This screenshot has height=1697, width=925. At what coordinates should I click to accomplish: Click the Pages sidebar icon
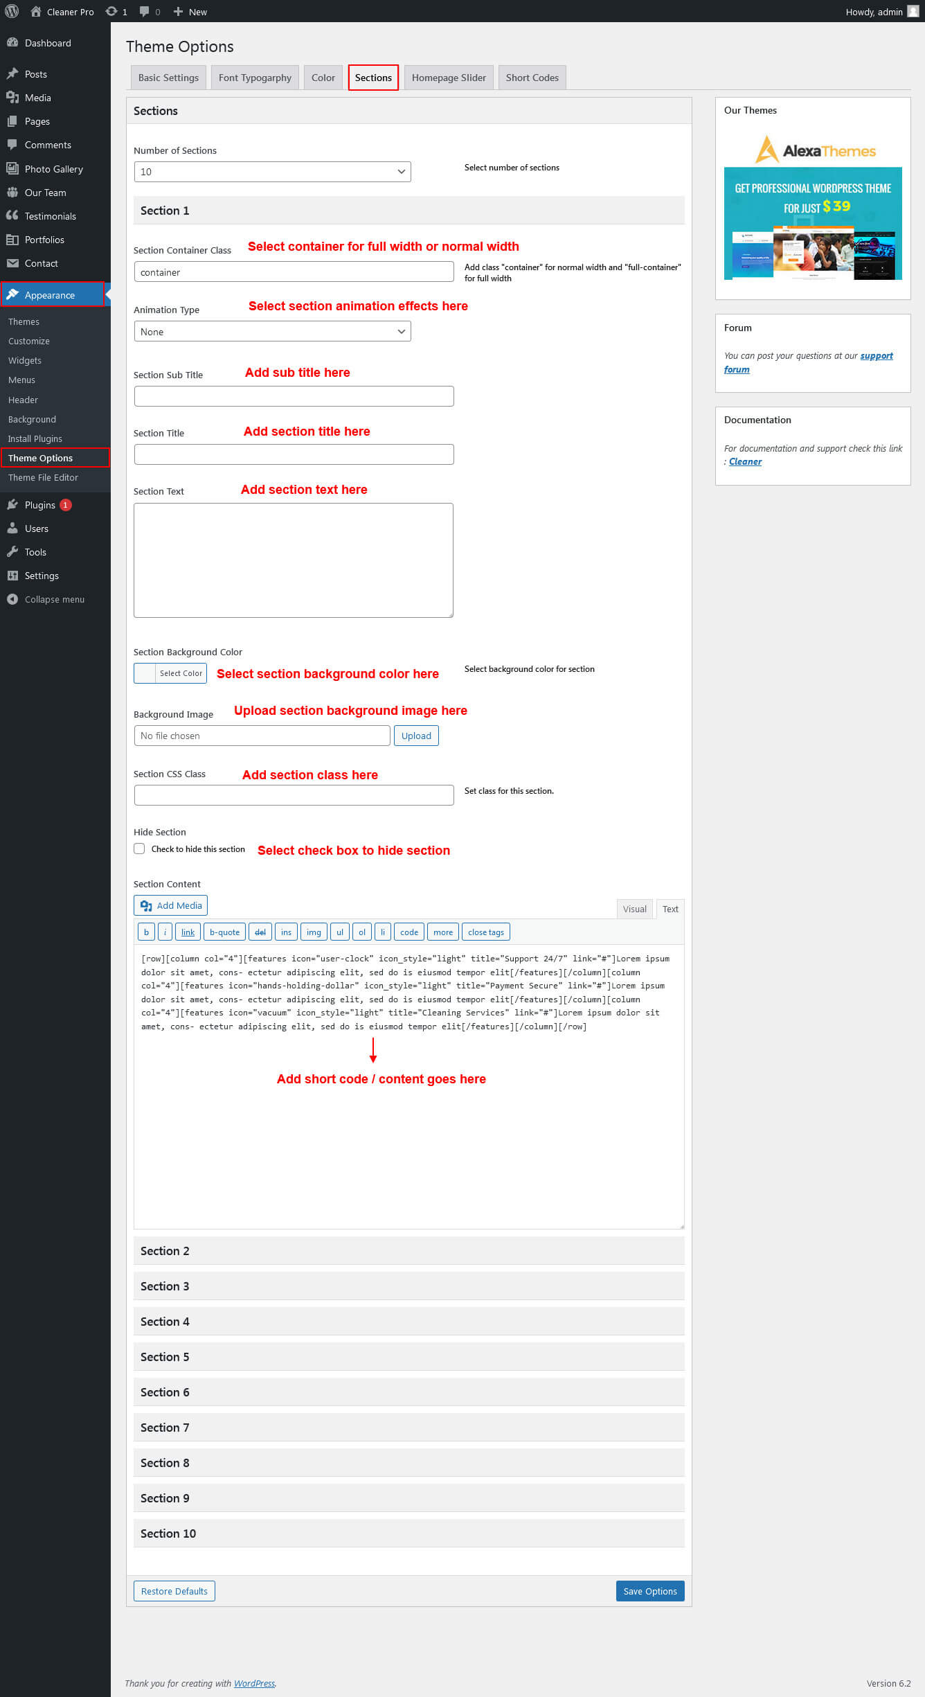(12, 121)
